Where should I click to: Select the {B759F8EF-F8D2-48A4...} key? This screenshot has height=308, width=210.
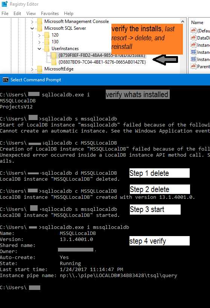click(x=102, y=55)
